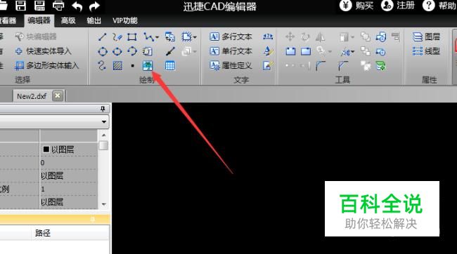Click the Redo arrow icon
Image resolution: width=457 pixels, height=254 pixels.
tap(94, 6)
